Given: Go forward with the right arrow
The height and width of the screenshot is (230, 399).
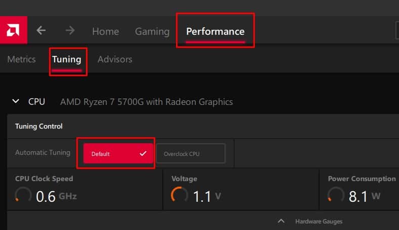Looking at the screenshot, I should click(70, 30).
